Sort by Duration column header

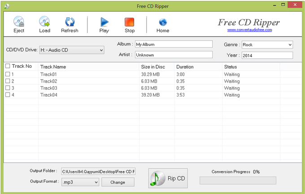[185, 67]
